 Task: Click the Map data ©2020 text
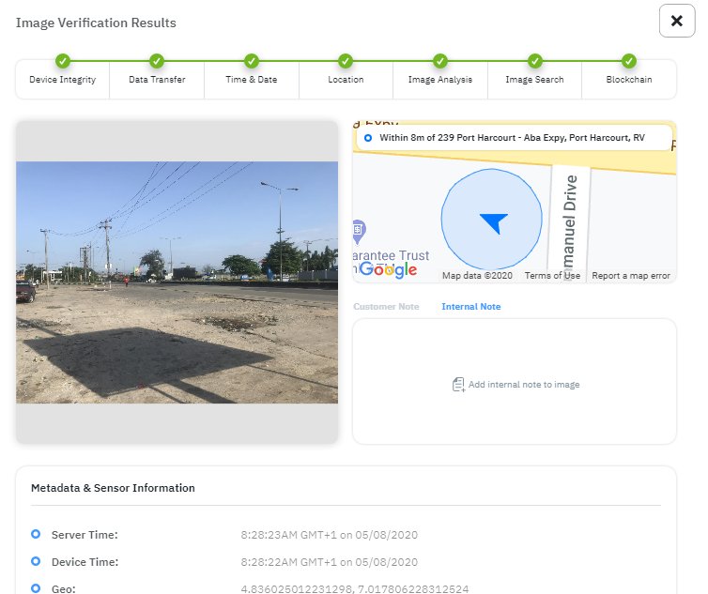click(x=477, y=275)
